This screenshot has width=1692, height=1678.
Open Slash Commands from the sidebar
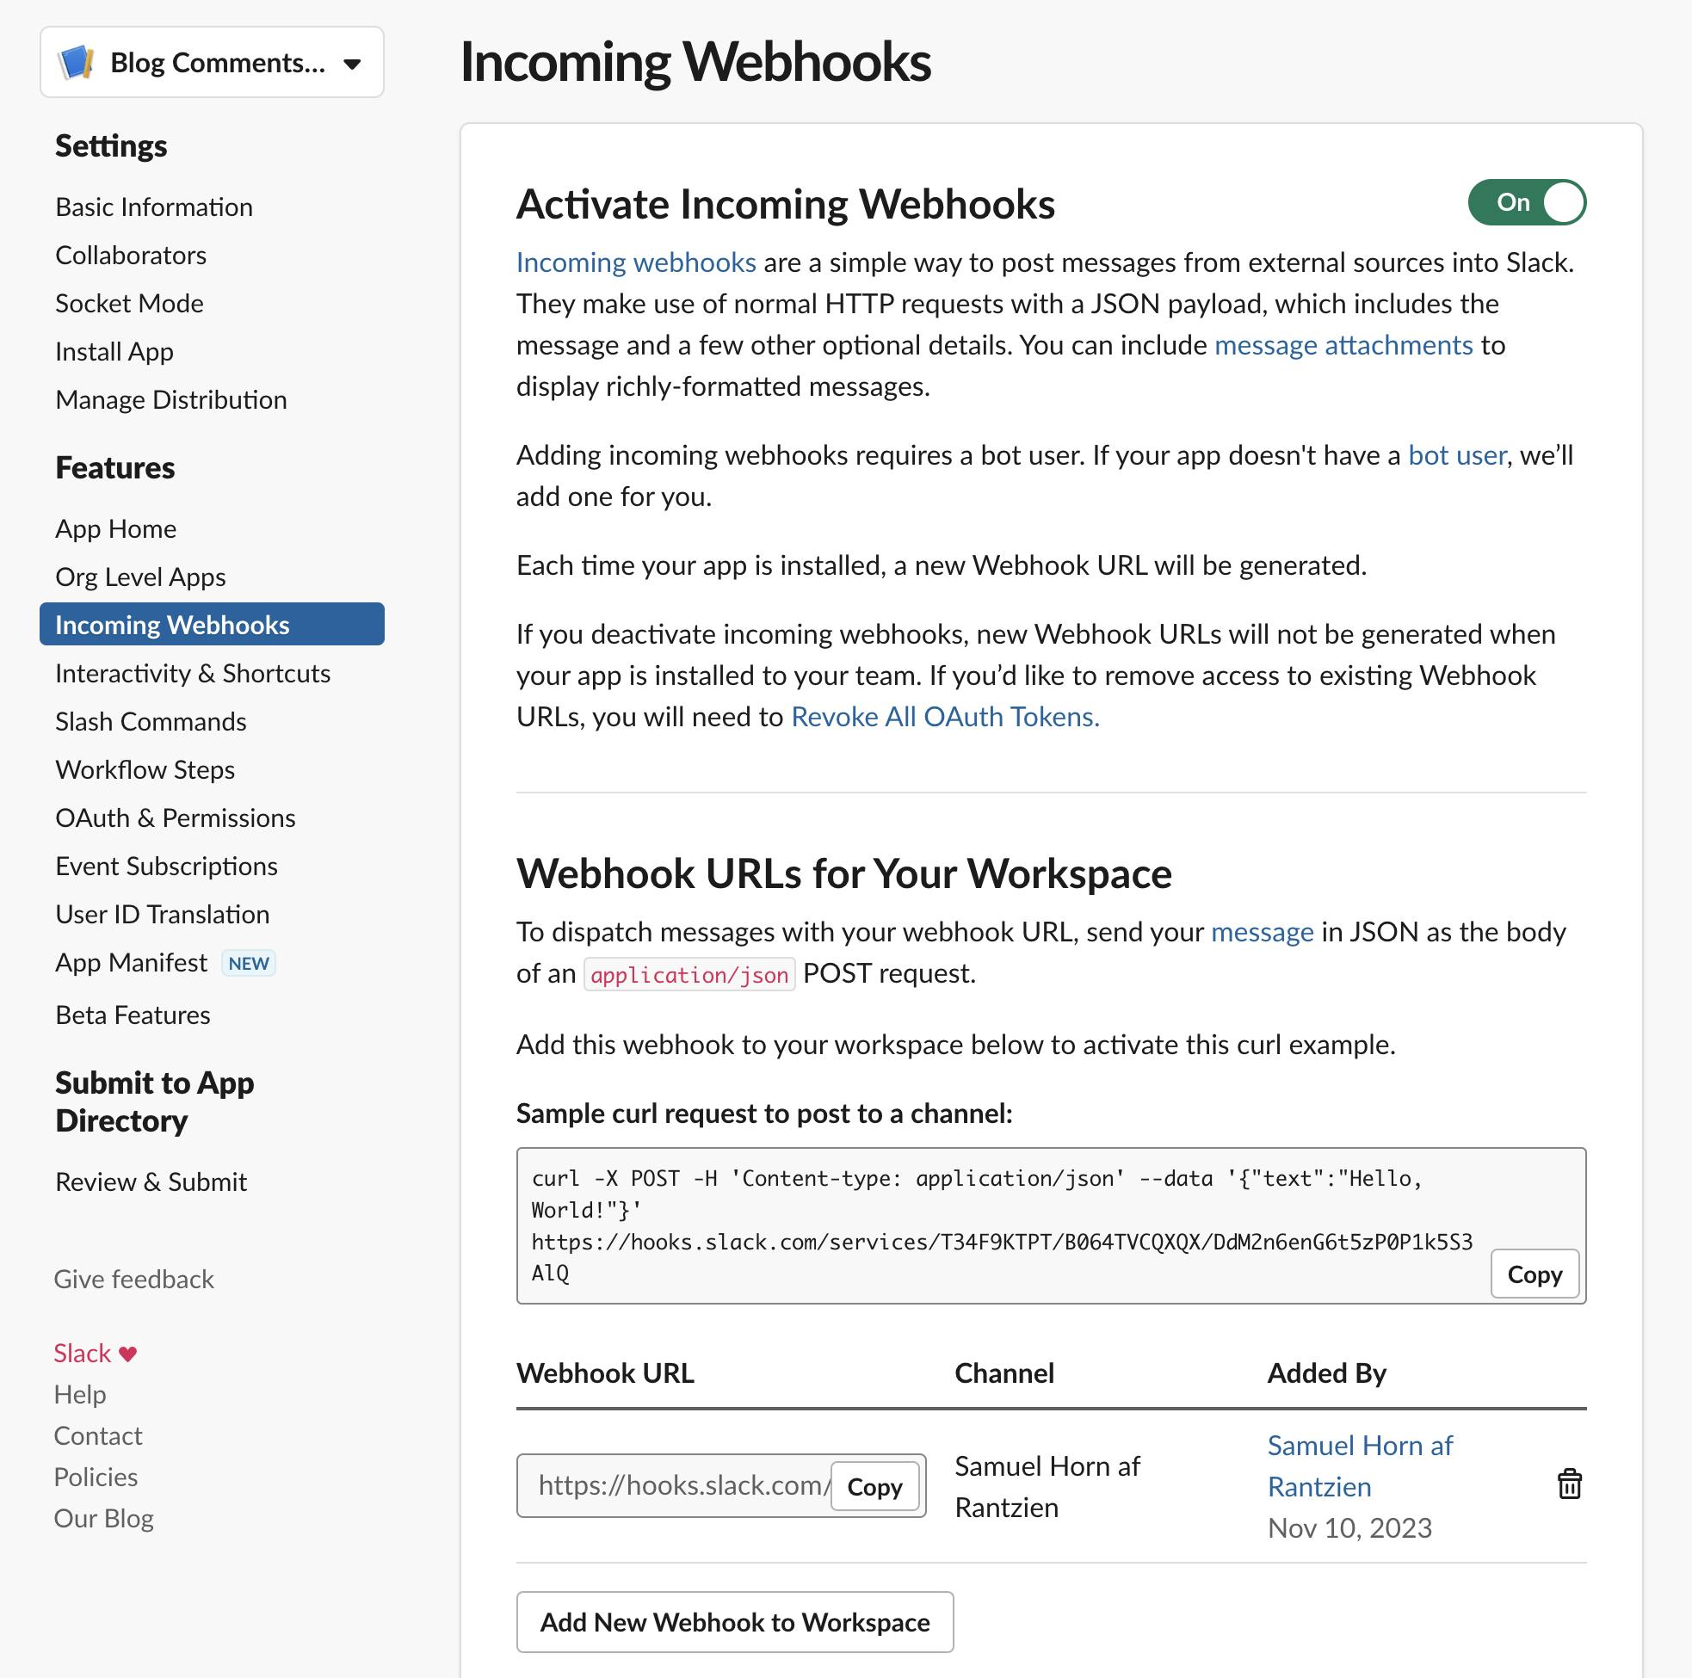click(x=150, y=721)
